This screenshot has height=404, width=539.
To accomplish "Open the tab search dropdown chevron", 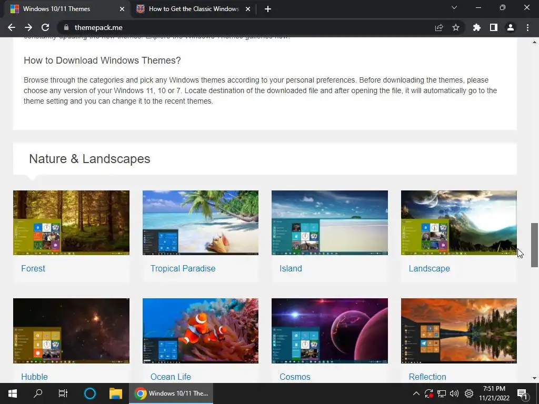I will 454,7.
